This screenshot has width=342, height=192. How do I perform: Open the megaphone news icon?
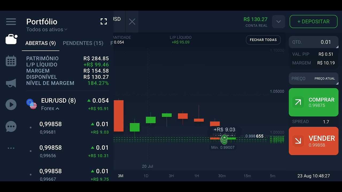[11, 83]
